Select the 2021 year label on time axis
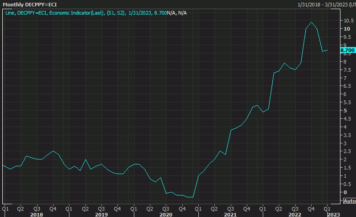Viewport: 356px width, 217px height. (x=229, y=213)
